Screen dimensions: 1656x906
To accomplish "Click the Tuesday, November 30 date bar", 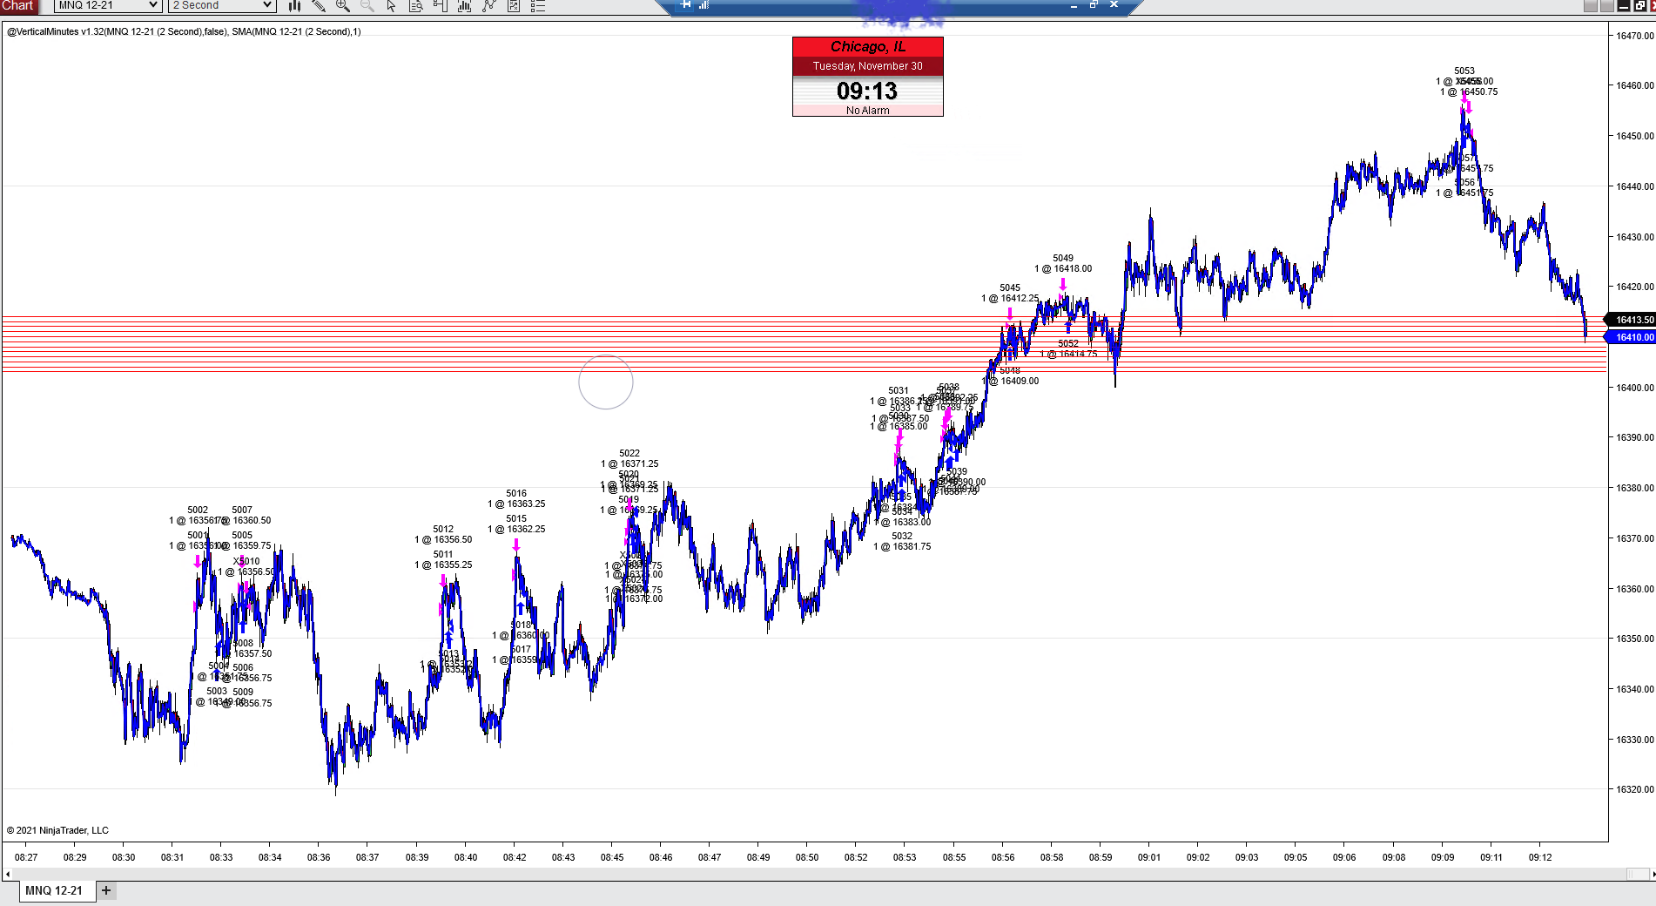I will (868, 66).
